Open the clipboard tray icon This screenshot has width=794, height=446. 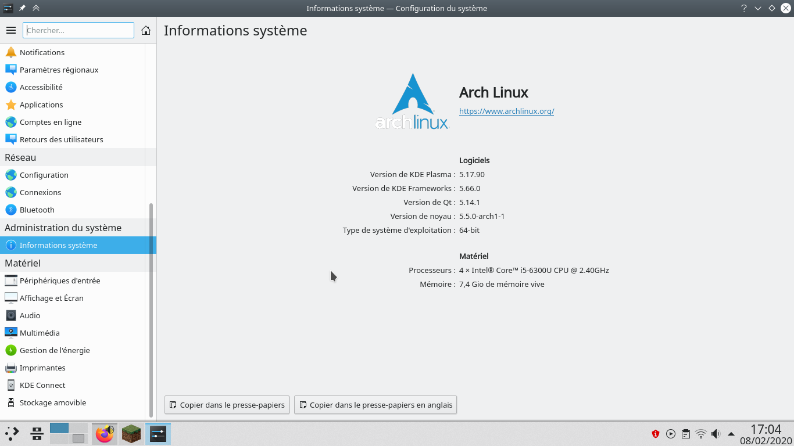686,434
